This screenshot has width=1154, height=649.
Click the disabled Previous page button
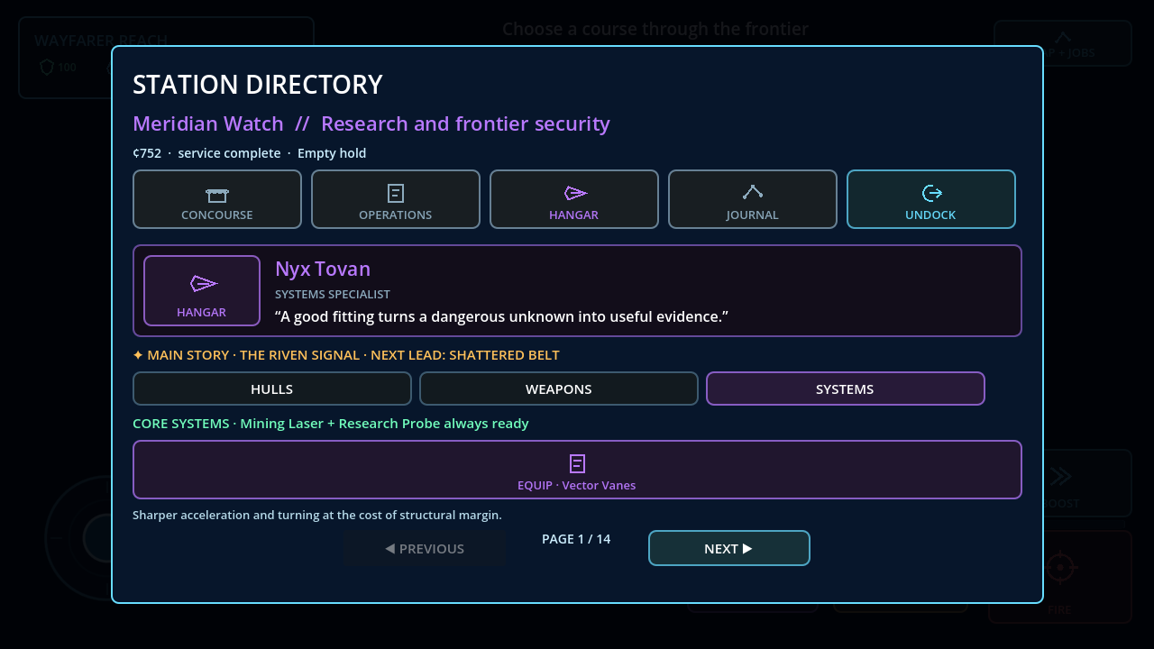click(x=425, y=548)
